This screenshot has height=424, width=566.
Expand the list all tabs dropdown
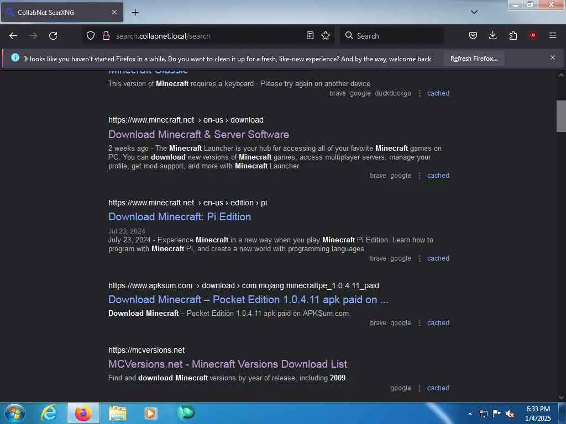[x=474, y=12]
